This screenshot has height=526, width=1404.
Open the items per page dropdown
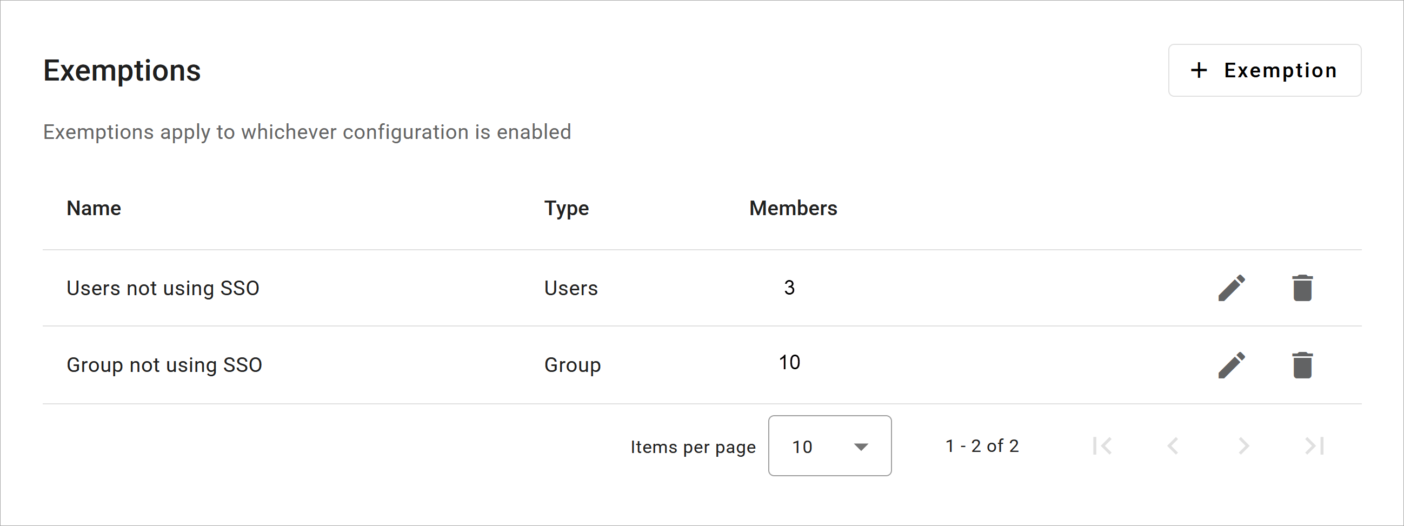coord(829,446)
